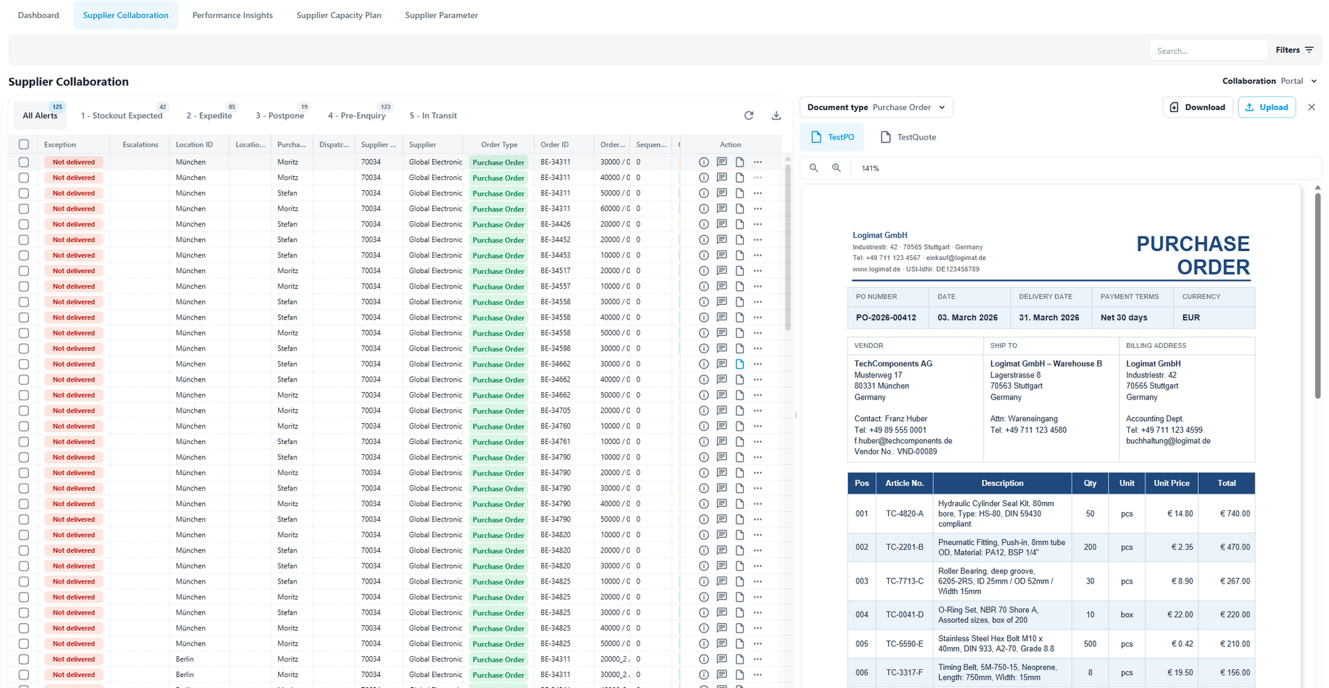
Task: Click the table export download icon
Action: pos(776,115)
